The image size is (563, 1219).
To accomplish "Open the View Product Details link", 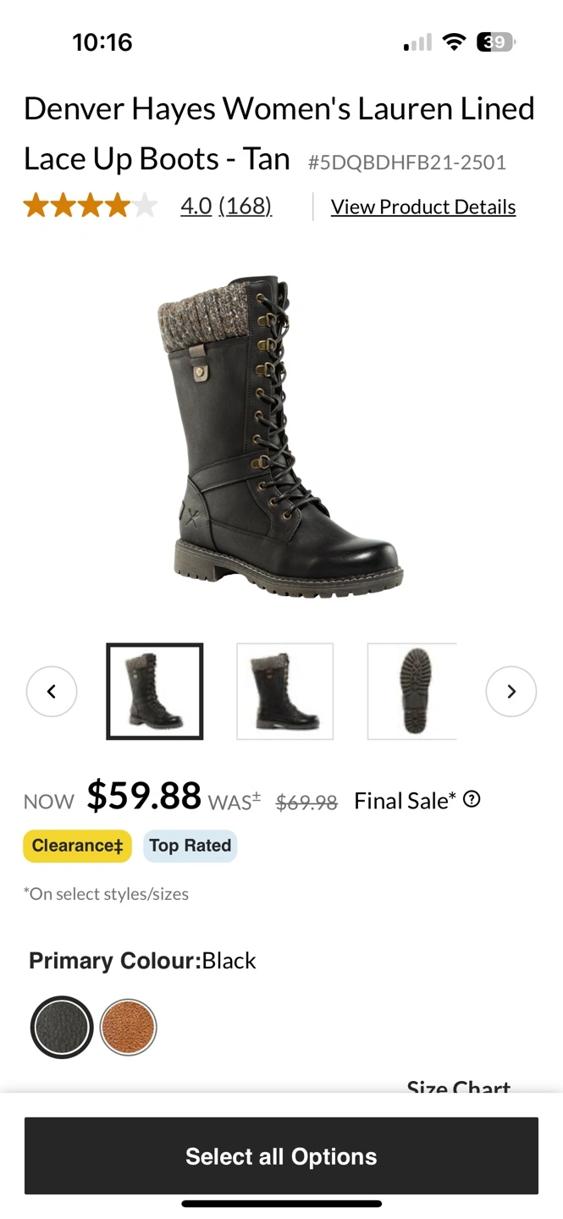I will coord(423,207).
